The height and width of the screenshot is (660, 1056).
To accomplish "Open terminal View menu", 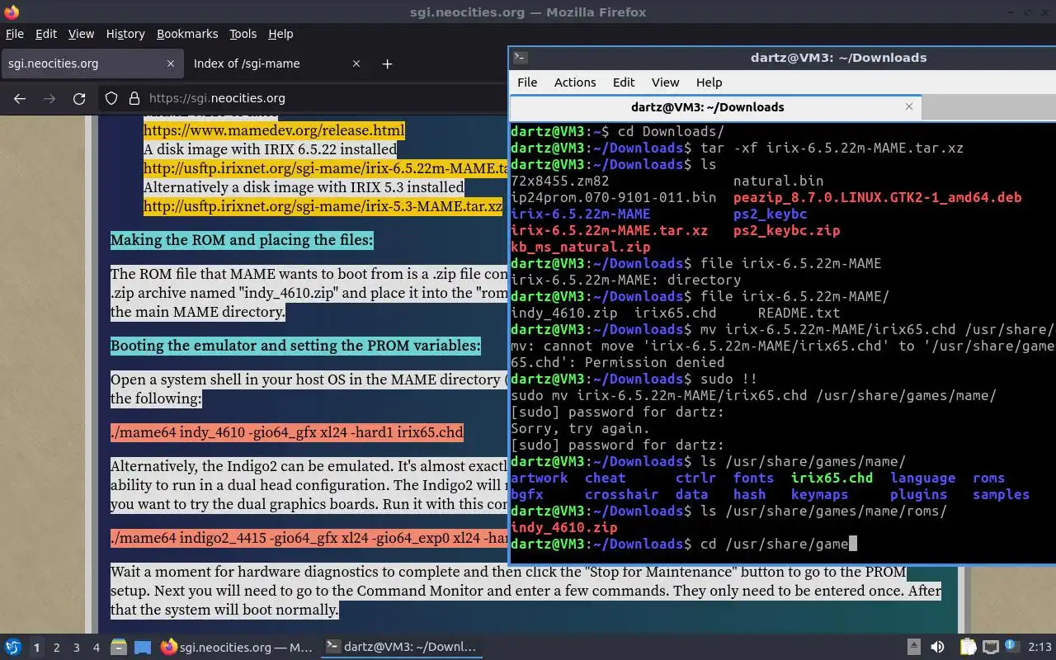I will (665, 82).
